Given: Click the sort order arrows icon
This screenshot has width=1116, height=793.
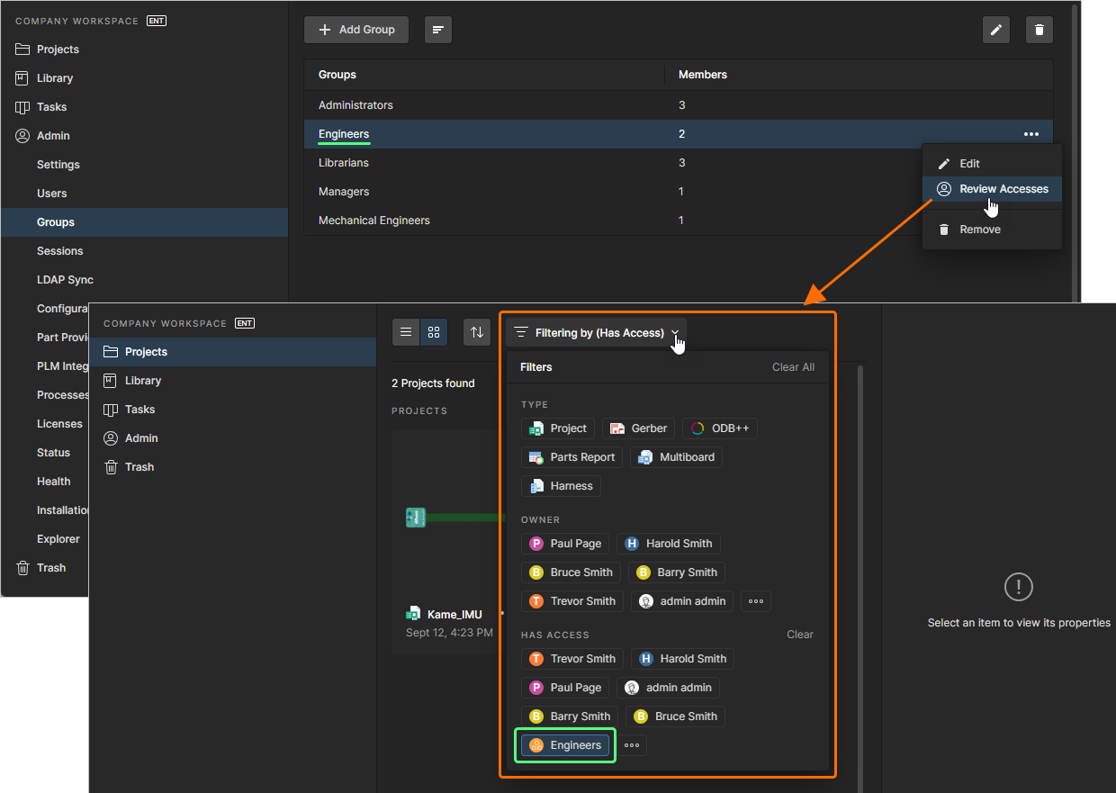Looking at the screenshot, I should pyautogui.click(x=477, y=332).
